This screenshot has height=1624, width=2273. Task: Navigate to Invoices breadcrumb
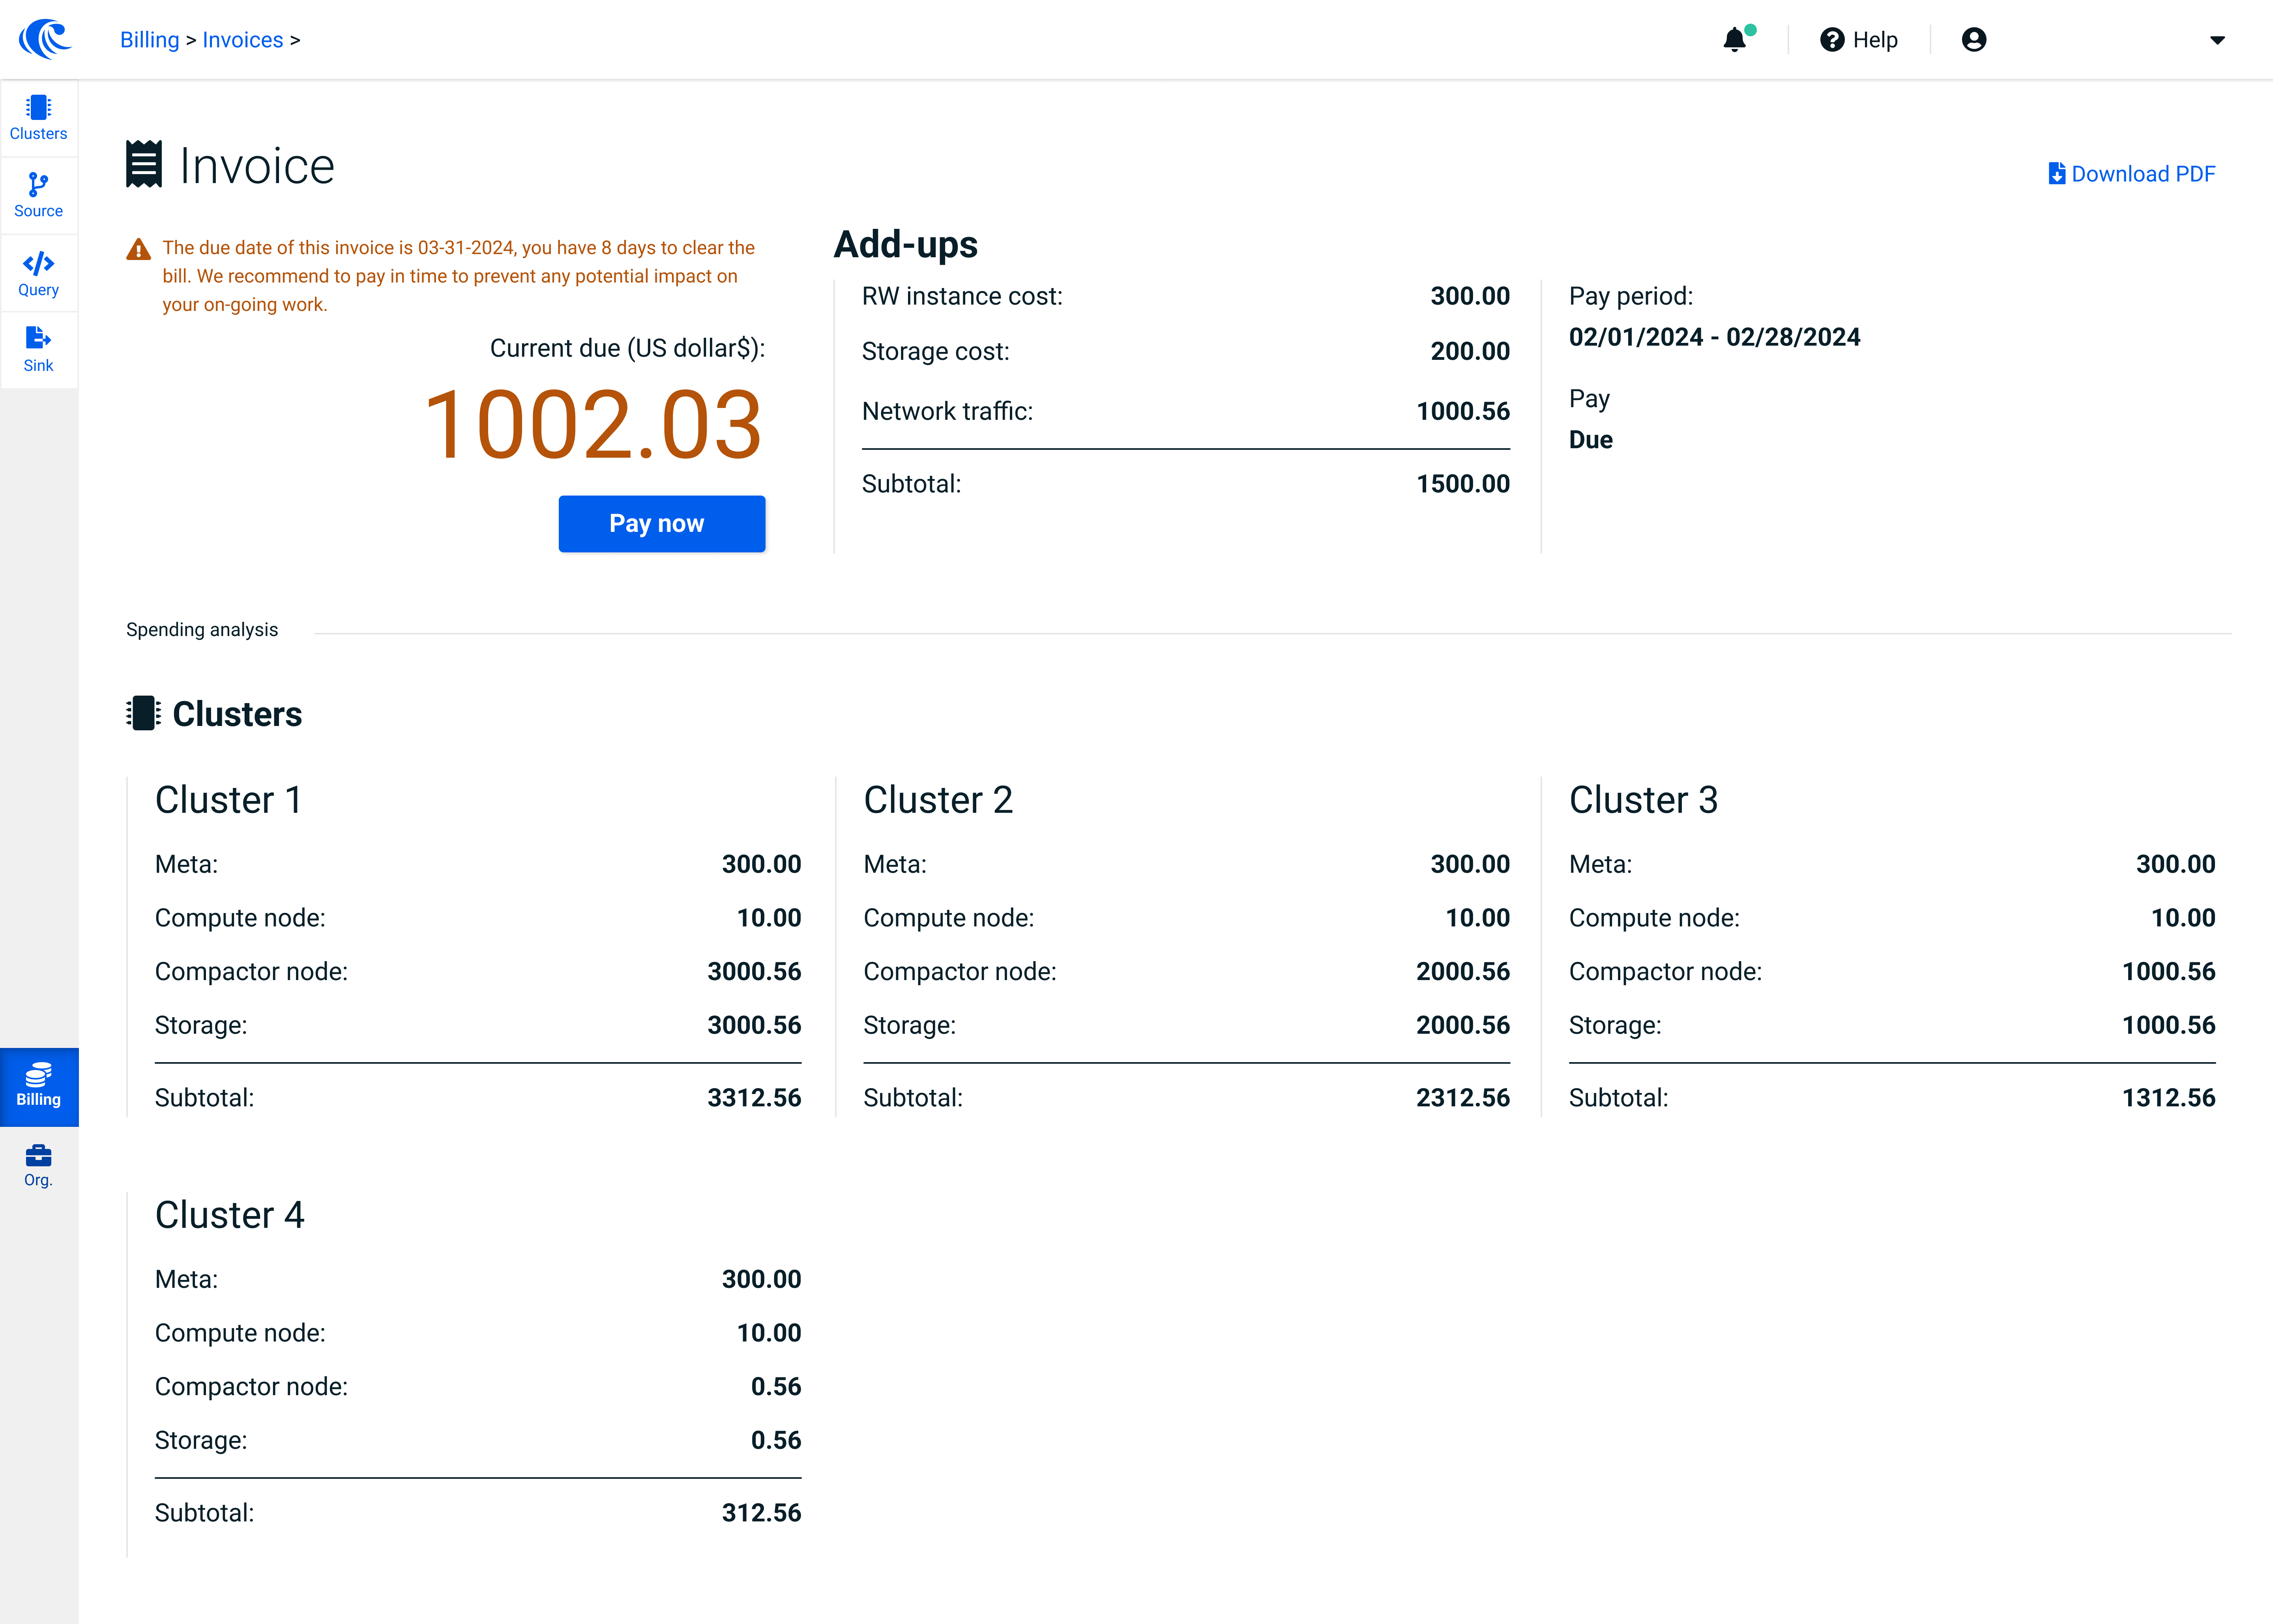click(243, 40)
